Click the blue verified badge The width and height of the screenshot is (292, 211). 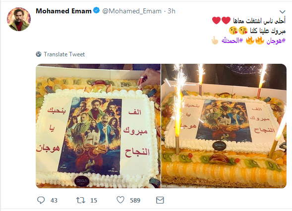pyautogui.click(x=97, y=10)
